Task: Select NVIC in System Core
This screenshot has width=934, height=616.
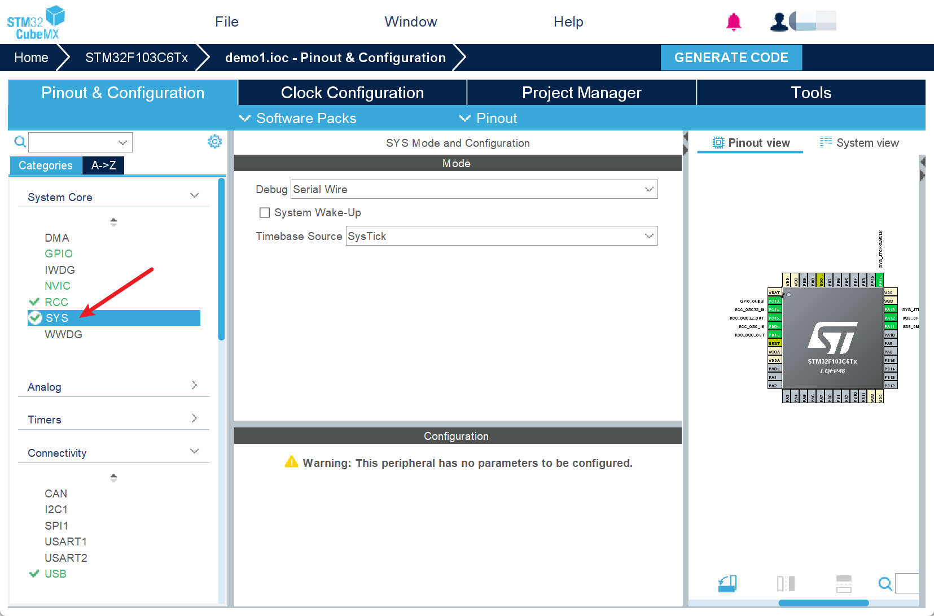Action: click(58, 286)
